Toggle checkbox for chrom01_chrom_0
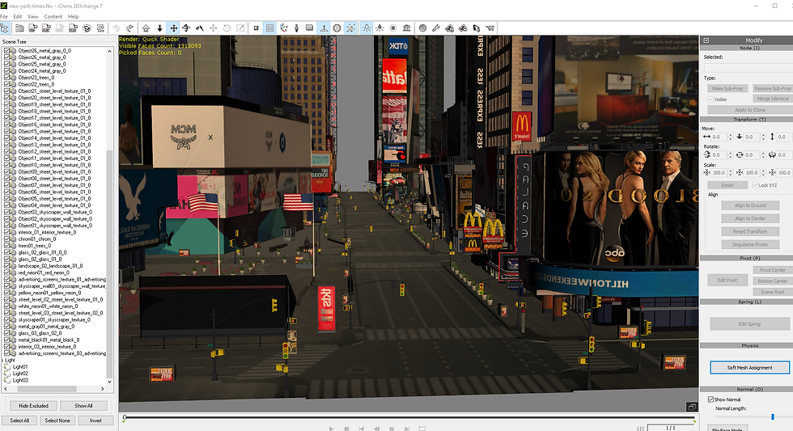The width and height of the screenshot is (793, 431). (x=7, y=239)
